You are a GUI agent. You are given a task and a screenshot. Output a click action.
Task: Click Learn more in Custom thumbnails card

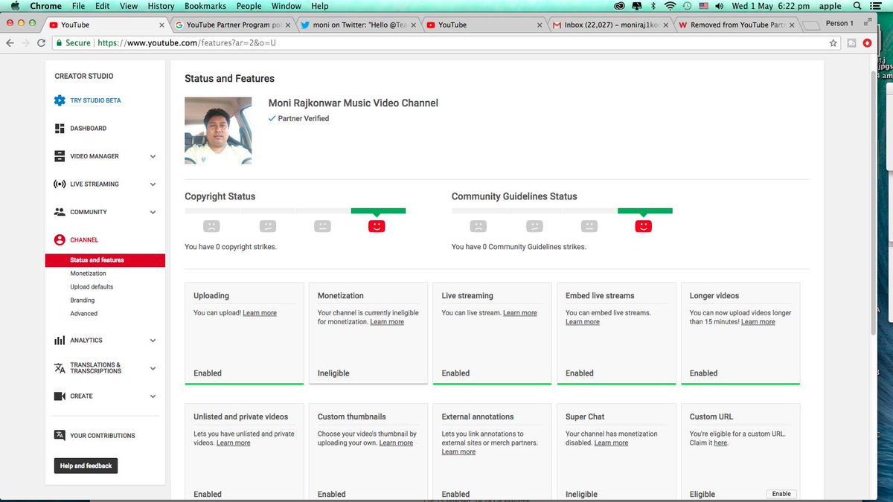click(x=396, y=443)
